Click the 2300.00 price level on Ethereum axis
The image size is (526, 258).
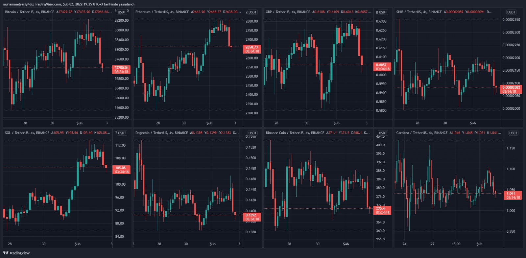click(x=252, y=113)
